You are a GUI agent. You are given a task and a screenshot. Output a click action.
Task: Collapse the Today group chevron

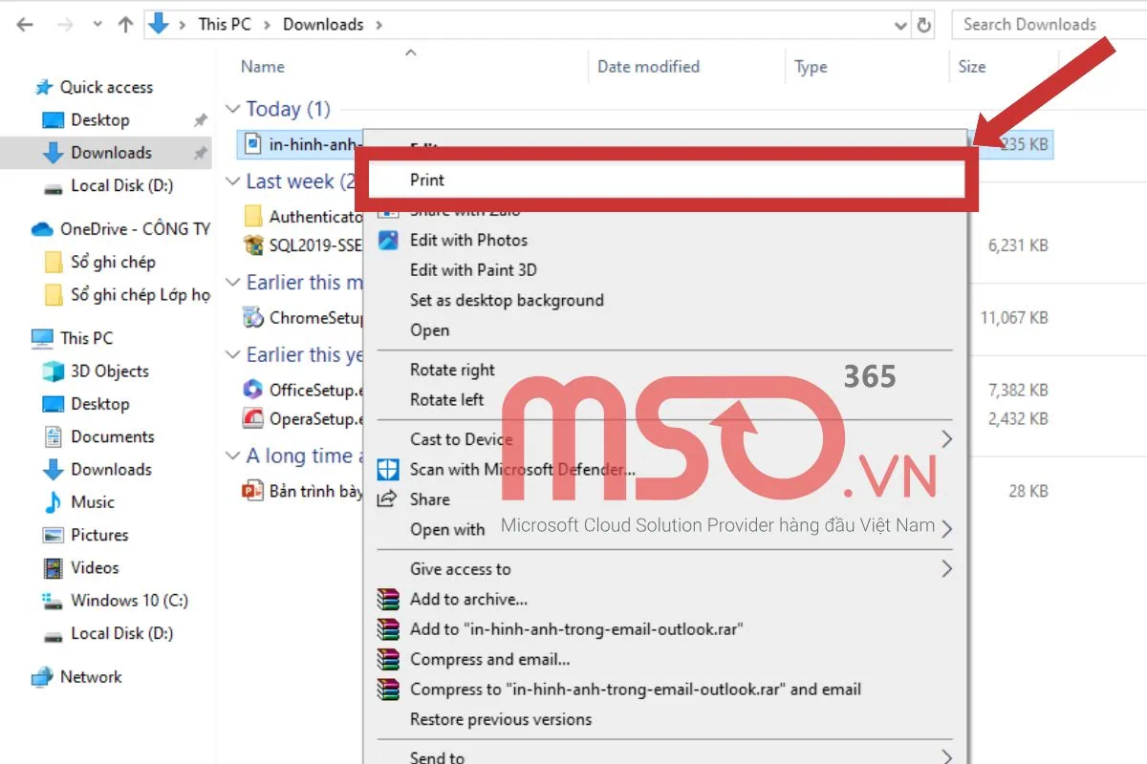[x=233, y=109]
